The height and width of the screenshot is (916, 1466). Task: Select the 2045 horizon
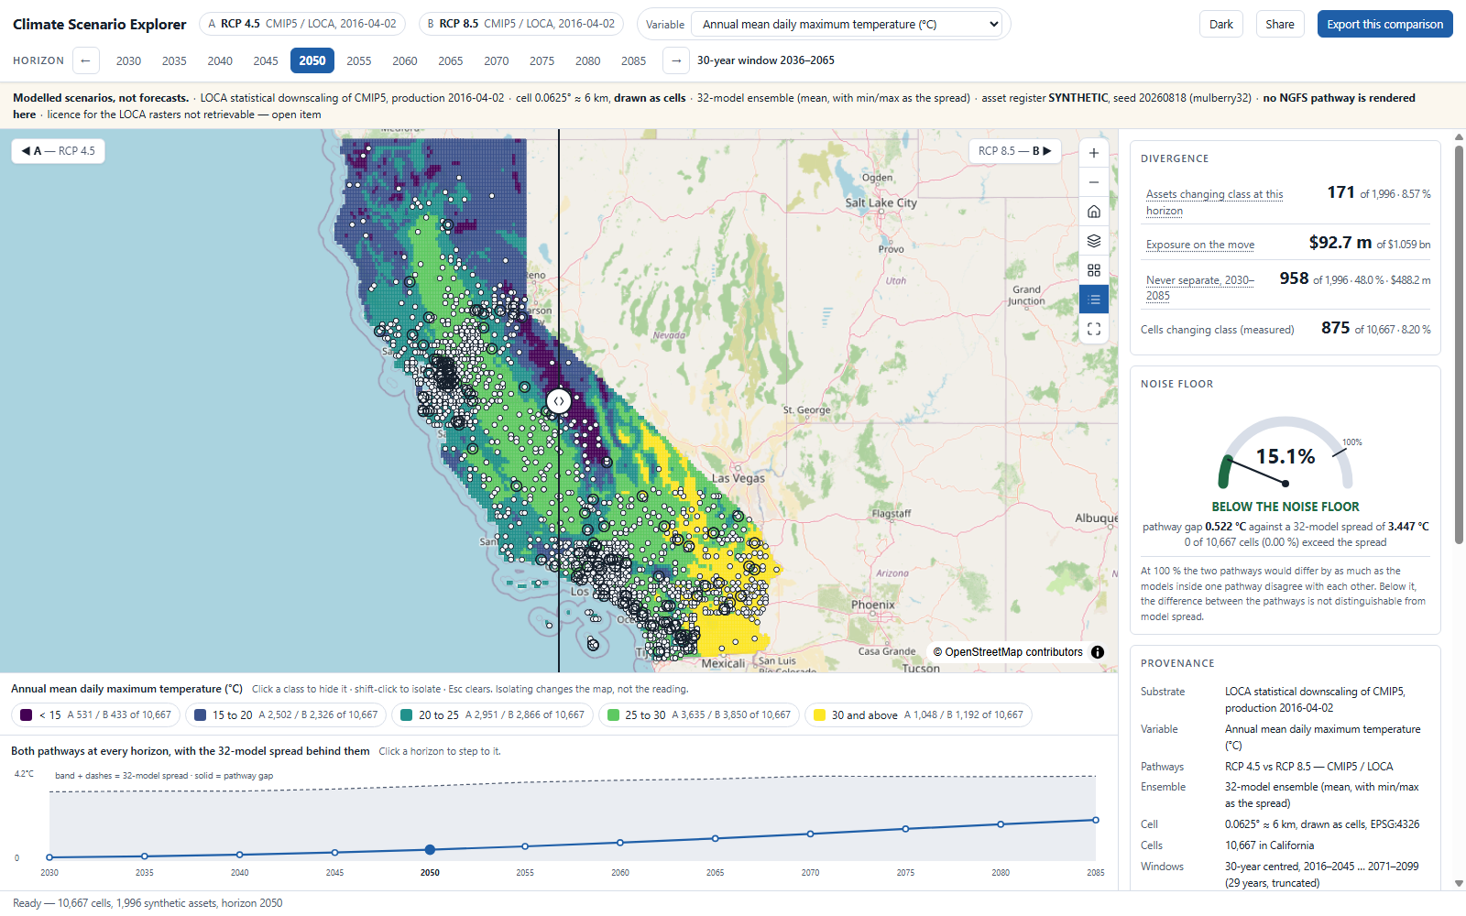point(266,60)
